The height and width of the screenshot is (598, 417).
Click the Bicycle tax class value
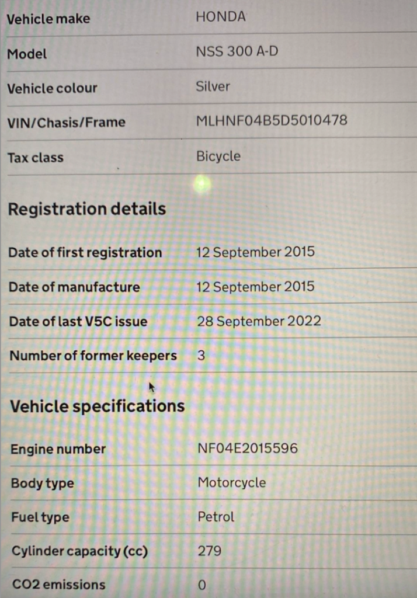(x=218, y=156)
